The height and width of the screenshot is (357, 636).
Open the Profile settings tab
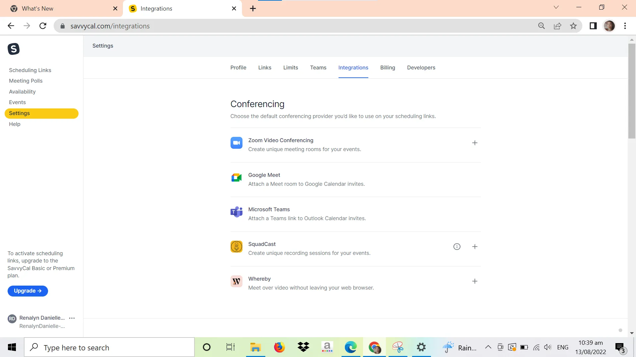tap(238, 67)
